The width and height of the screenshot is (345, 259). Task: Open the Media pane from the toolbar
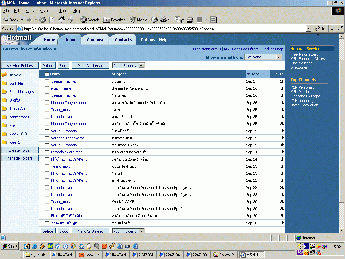[138, 20]
